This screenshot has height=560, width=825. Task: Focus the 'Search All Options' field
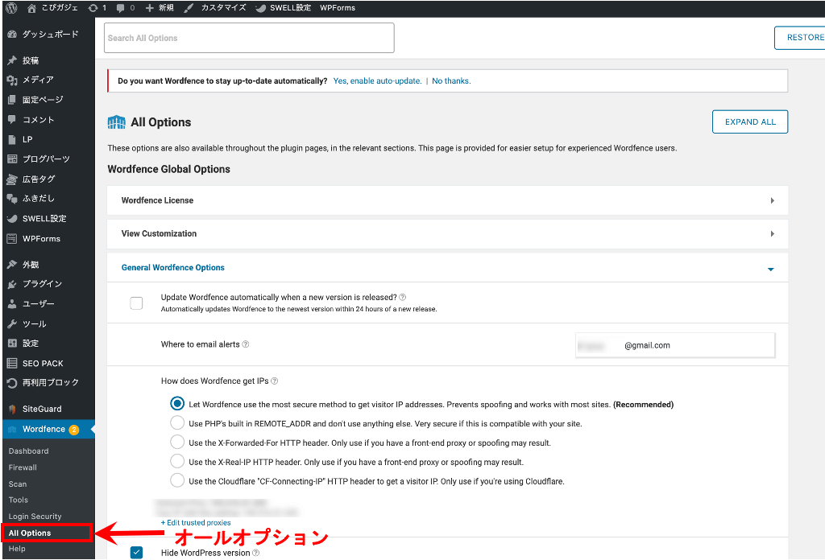click(249, 38)
